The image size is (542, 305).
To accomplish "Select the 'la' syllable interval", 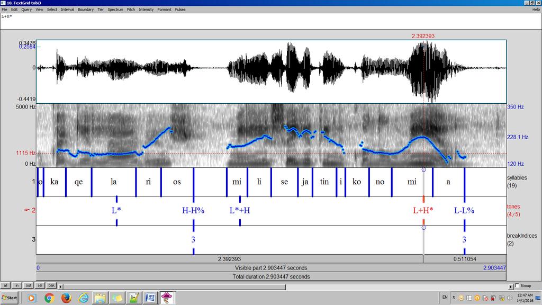I will (114, 182).
